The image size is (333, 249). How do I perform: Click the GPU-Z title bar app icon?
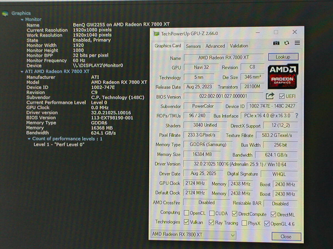(157, 33)
